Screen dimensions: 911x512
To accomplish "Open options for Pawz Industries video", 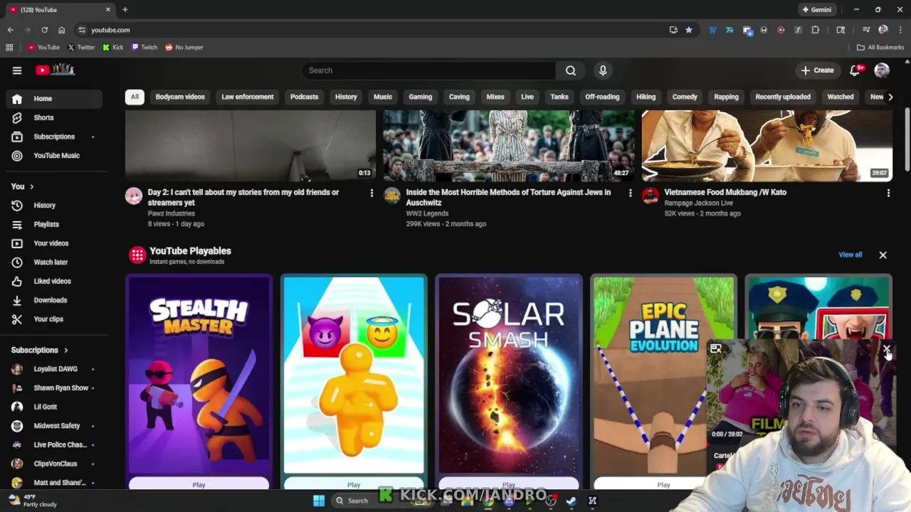I will (372, 193).
